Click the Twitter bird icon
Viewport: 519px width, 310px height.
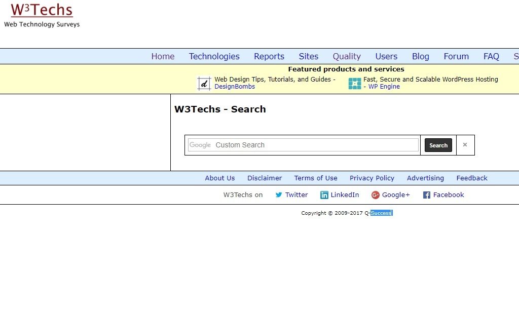[279, 195]
